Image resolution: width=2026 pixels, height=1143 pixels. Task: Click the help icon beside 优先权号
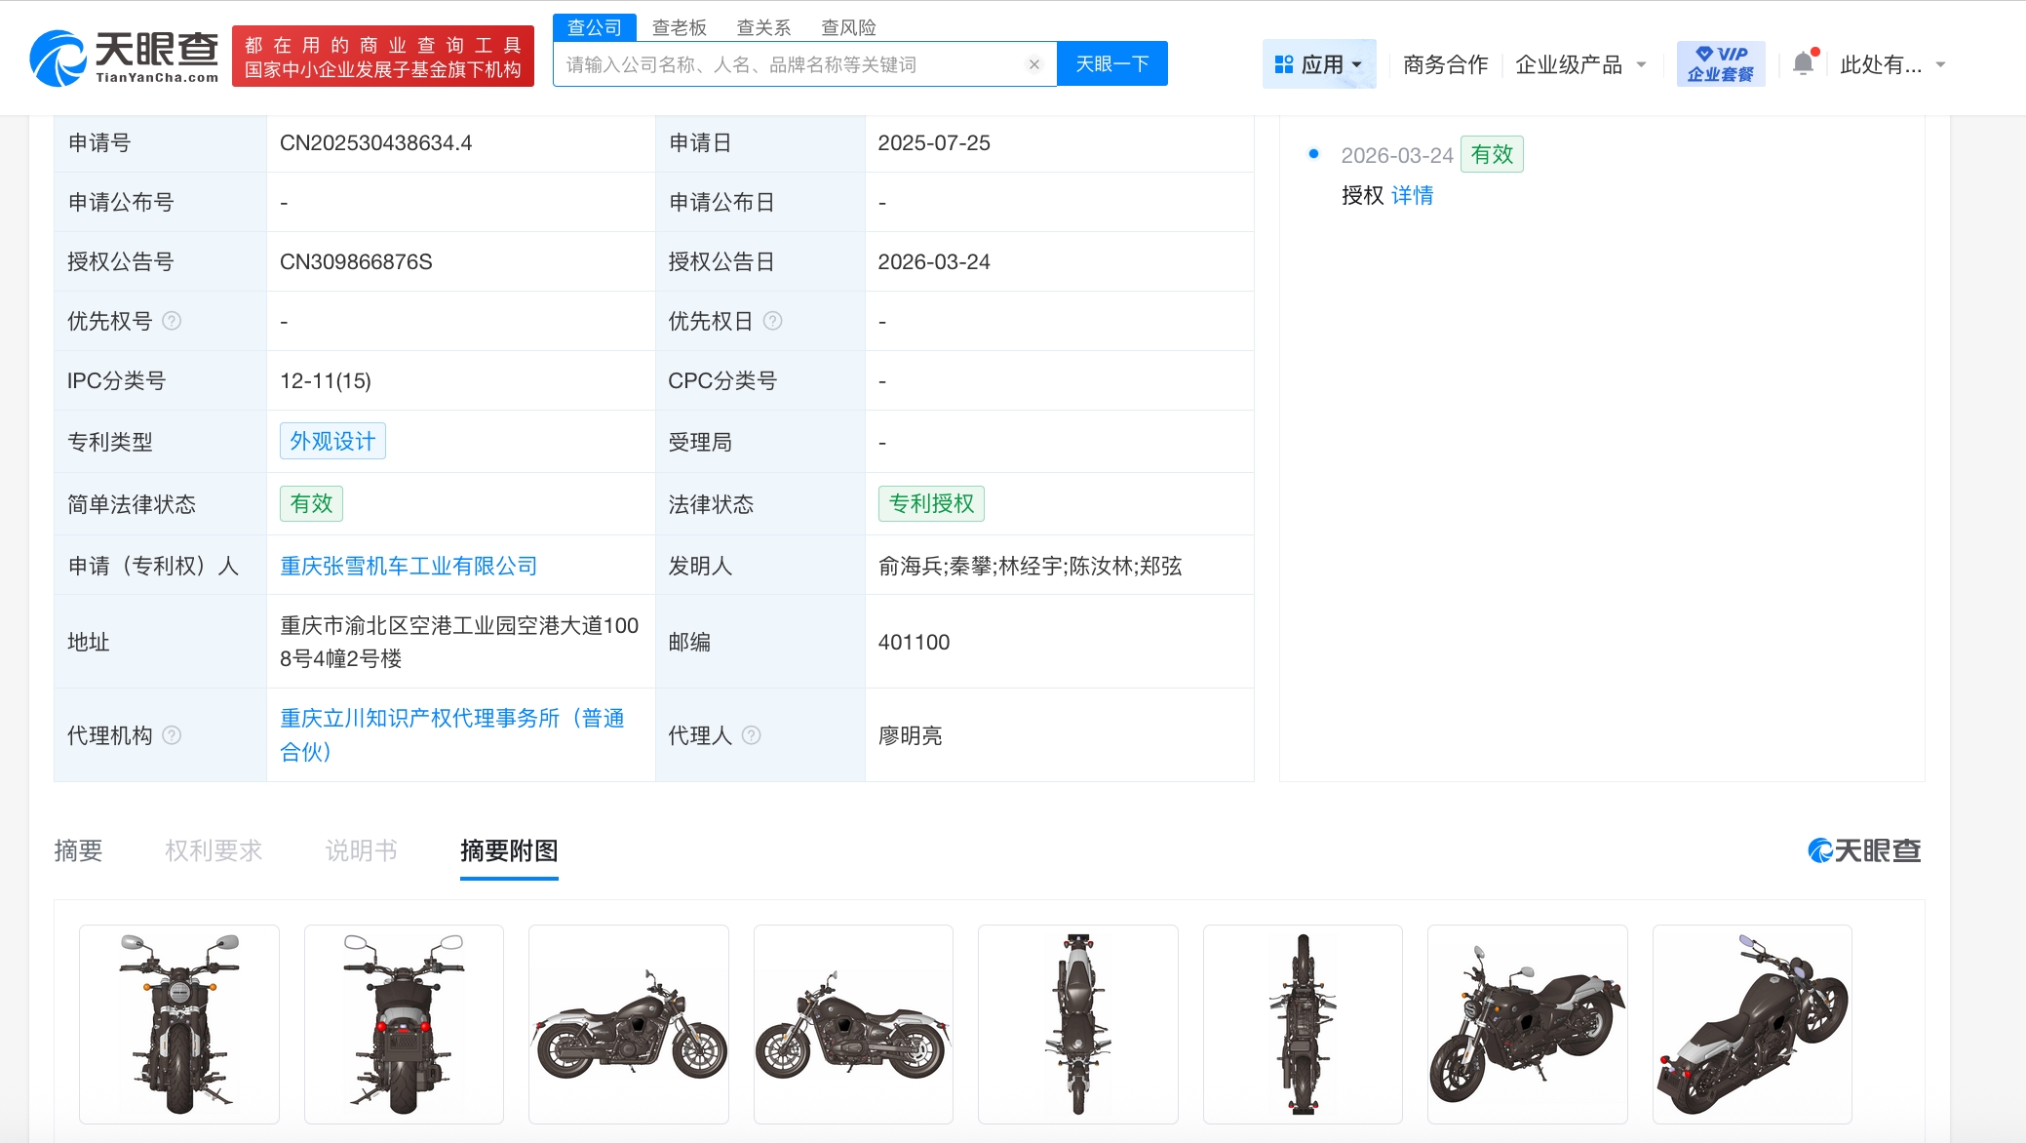(x=172, y=321)
